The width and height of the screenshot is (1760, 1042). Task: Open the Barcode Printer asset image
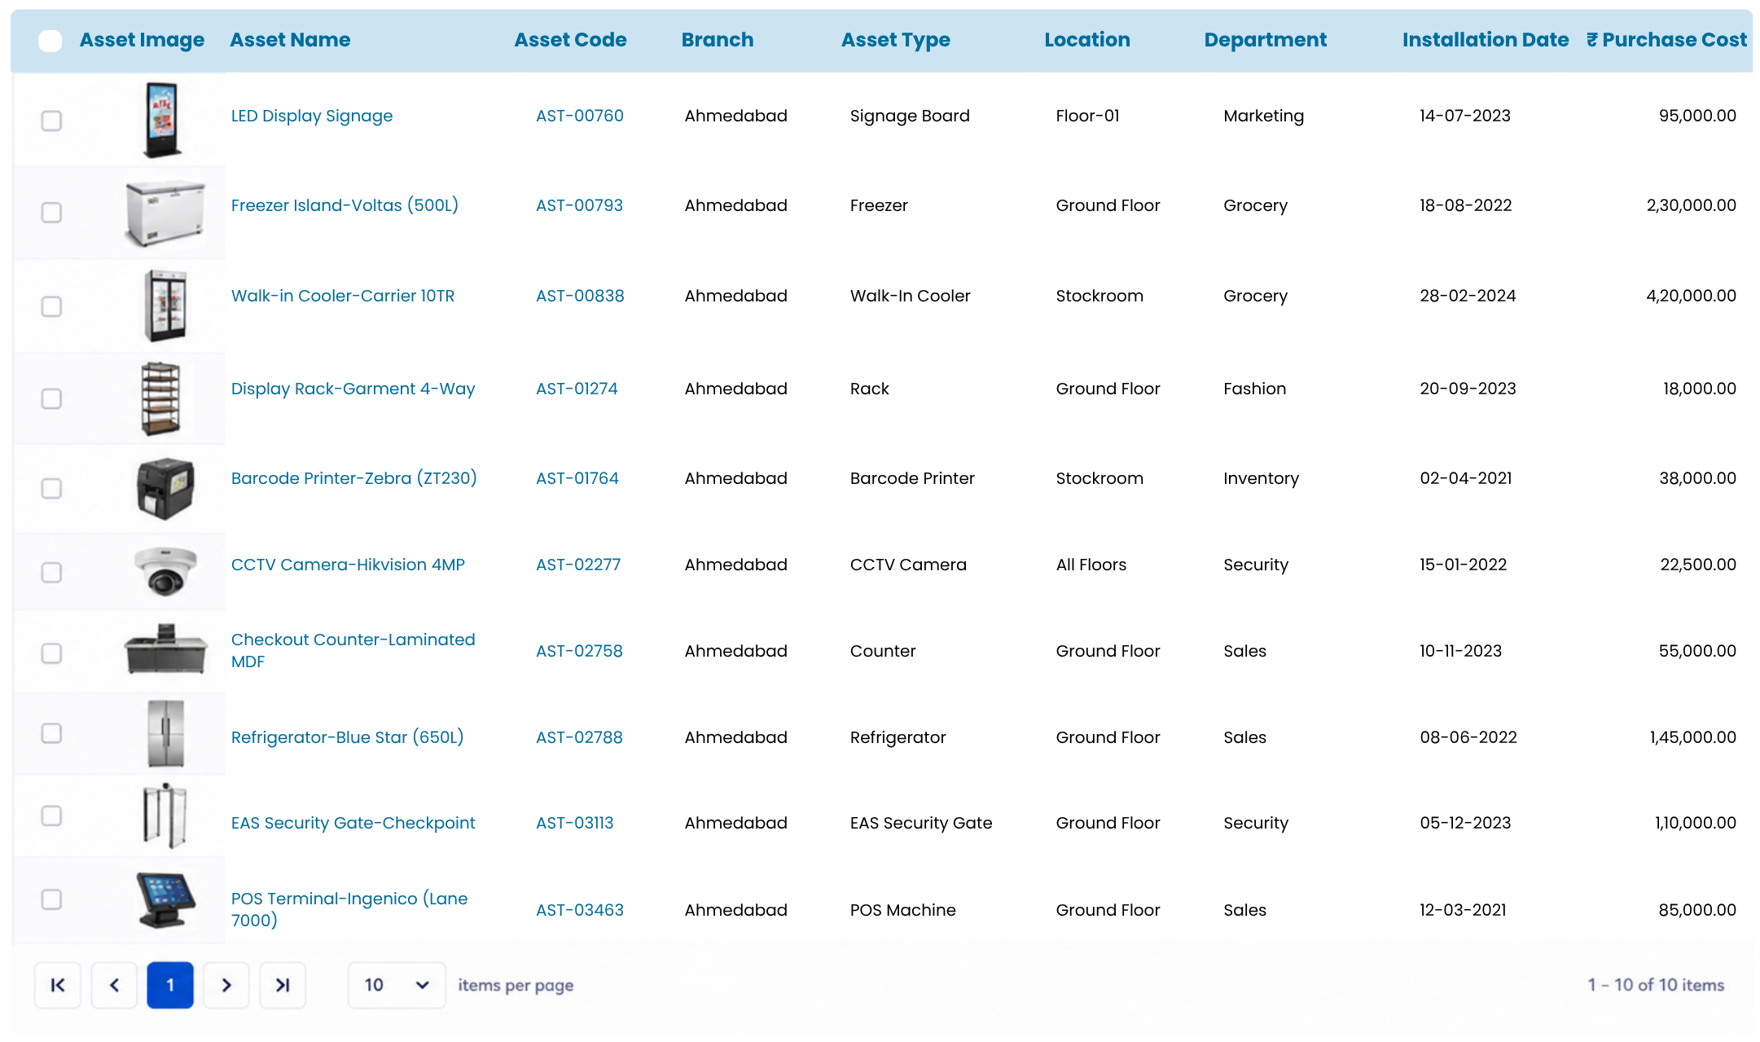coord(165,488)
